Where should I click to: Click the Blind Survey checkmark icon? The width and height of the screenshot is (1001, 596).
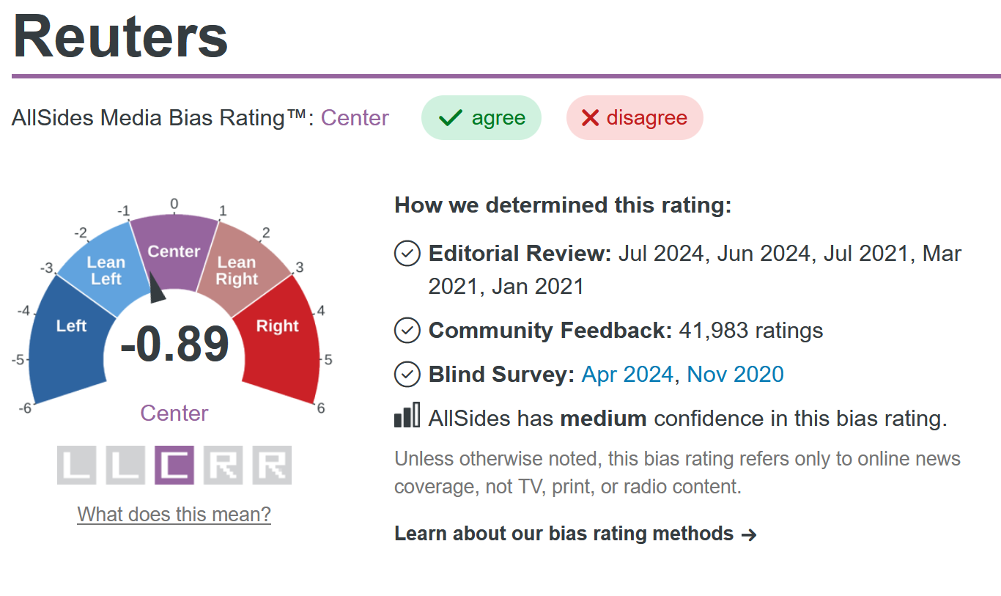click(x=407, y=375)
